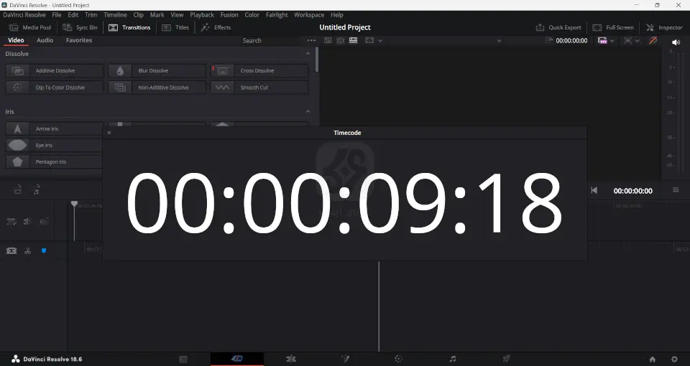The height and width of the screenshot is (366, 690).
Task: Select the Blur Dissolve transition
Action: tap(157, 70)
